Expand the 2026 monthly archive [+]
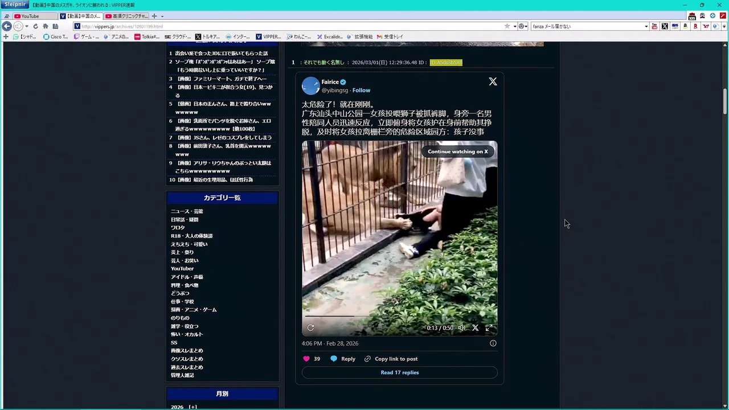The image size is (729, 410). pyautogui.click(x=193, y=407)
